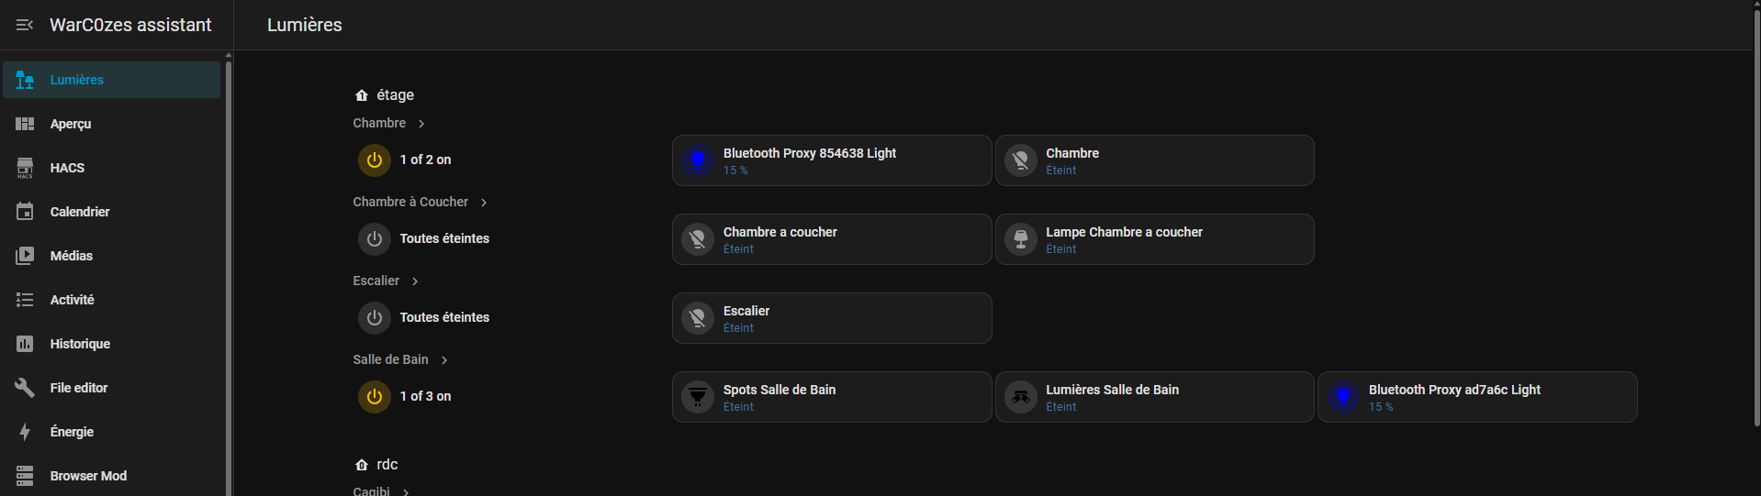The image size is (1761, 496).
Task: Collapse the sidebar menu icon
Action: tap(25, 25)
